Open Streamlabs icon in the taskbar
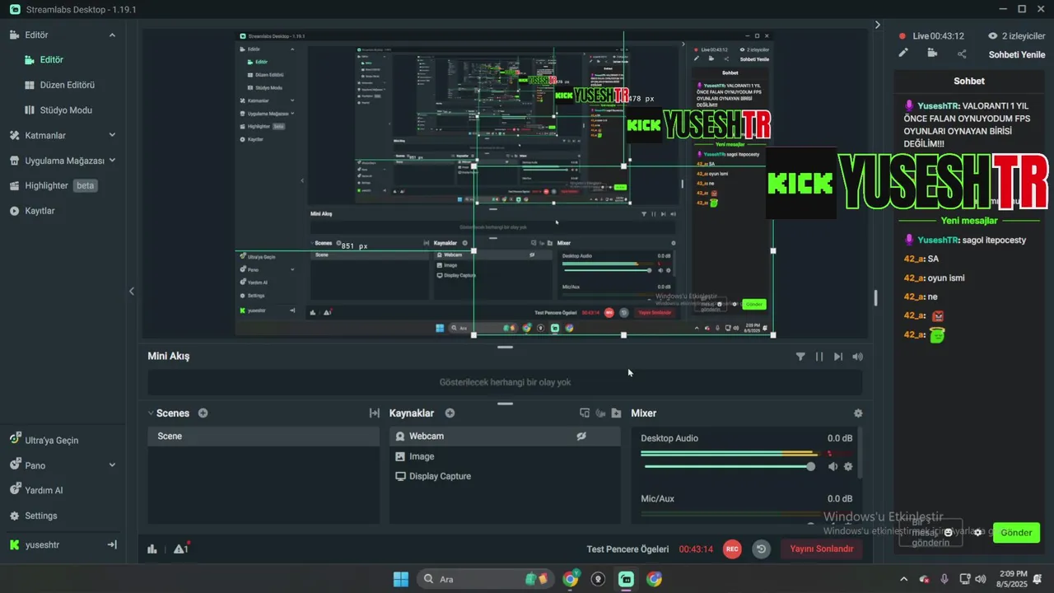The width and height of the screenshot is (1054, 593). coord(626,579)
